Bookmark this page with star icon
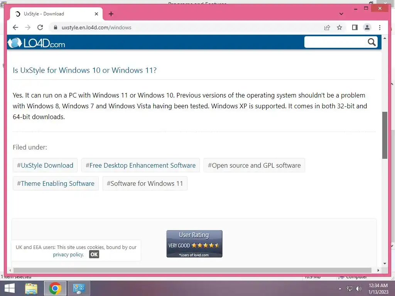 [339, 27]
